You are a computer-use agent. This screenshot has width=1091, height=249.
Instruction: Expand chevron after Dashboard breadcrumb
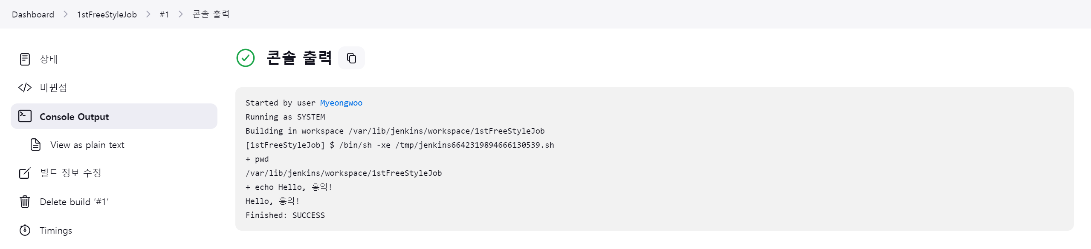pos(66,14)
